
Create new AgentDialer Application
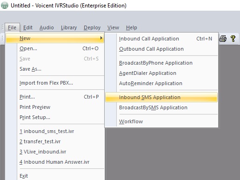(x=161, y=73)
